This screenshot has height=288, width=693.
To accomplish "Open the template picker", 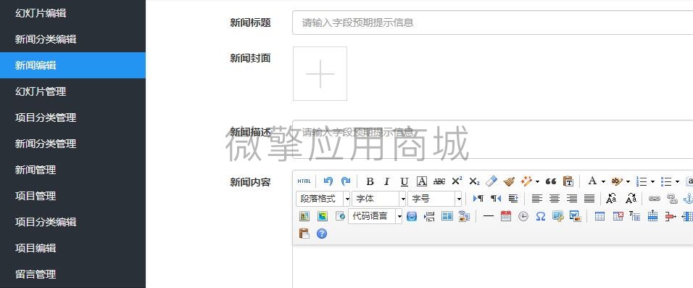I will 447,216.
